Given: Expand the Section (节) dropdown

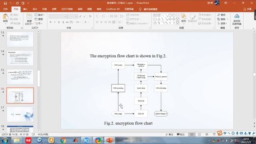Looking at the screenshot, I should pyautogui.click(x=39, y=24).
